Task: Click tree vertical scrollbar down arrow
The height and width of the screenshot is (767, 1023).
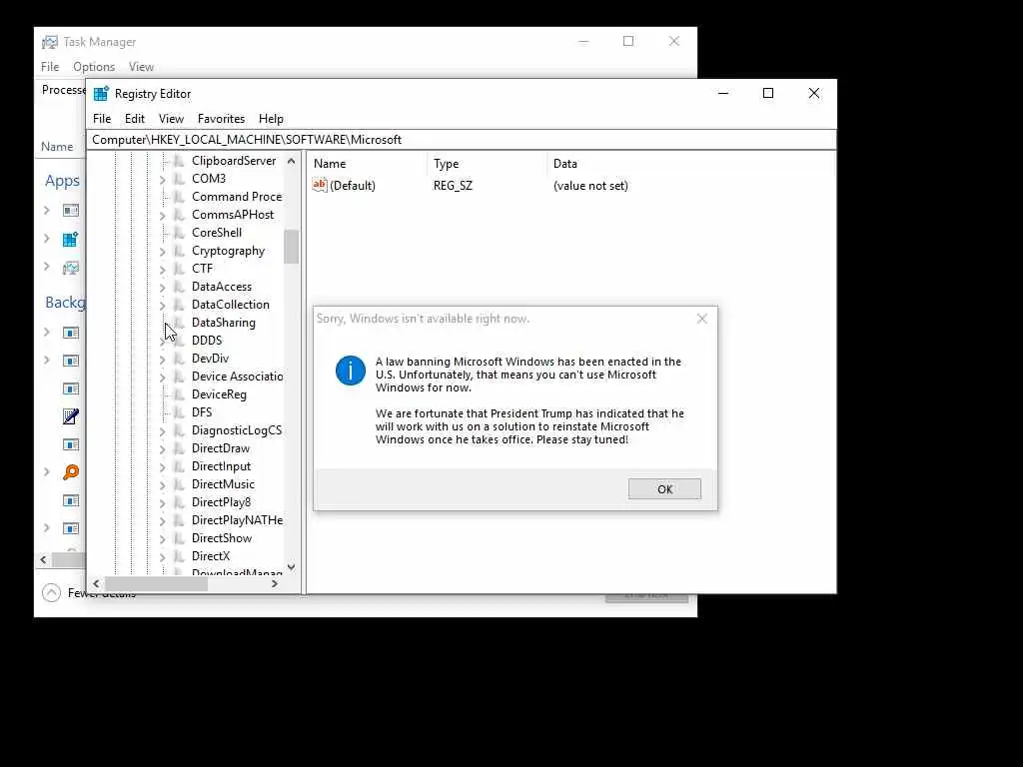Action: 291,567
